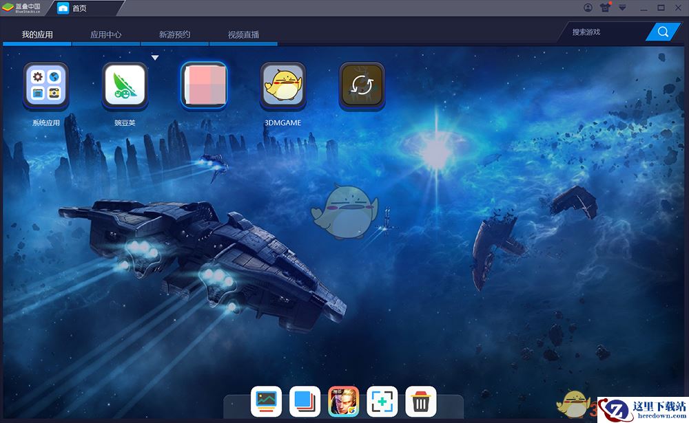The image size is (689, 423).
Task: Open the shirt theme icon with red dot
Action: coord(606,8)
